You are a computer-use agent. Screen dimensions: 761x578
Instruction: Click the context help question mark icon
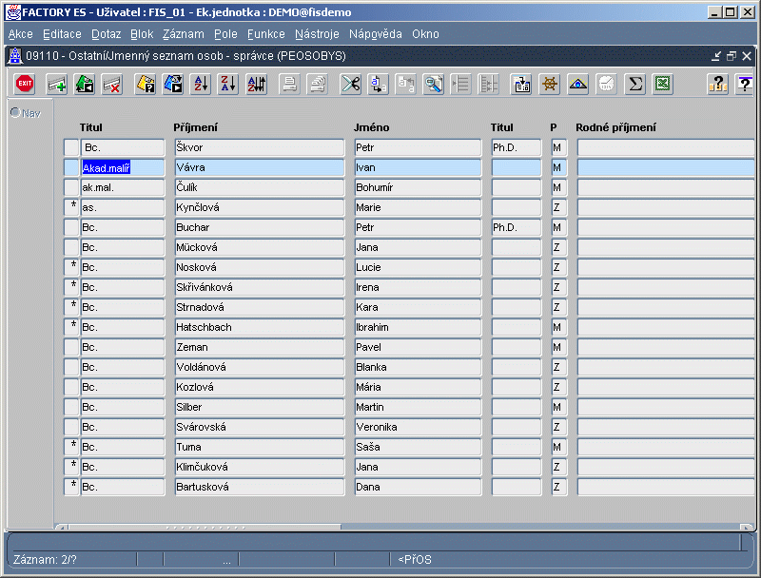pyautogui.click(x=745, y=84)
